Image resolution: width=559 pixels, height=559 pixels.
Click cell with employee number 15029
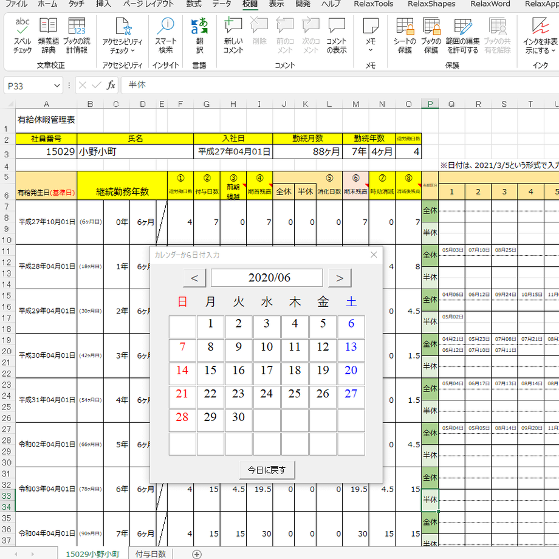(46, 152)
